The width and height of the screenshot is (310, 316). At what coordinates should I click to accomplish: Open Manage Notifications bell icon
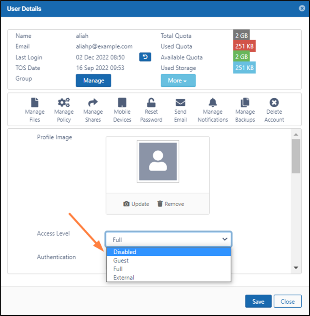pos(213,103)
